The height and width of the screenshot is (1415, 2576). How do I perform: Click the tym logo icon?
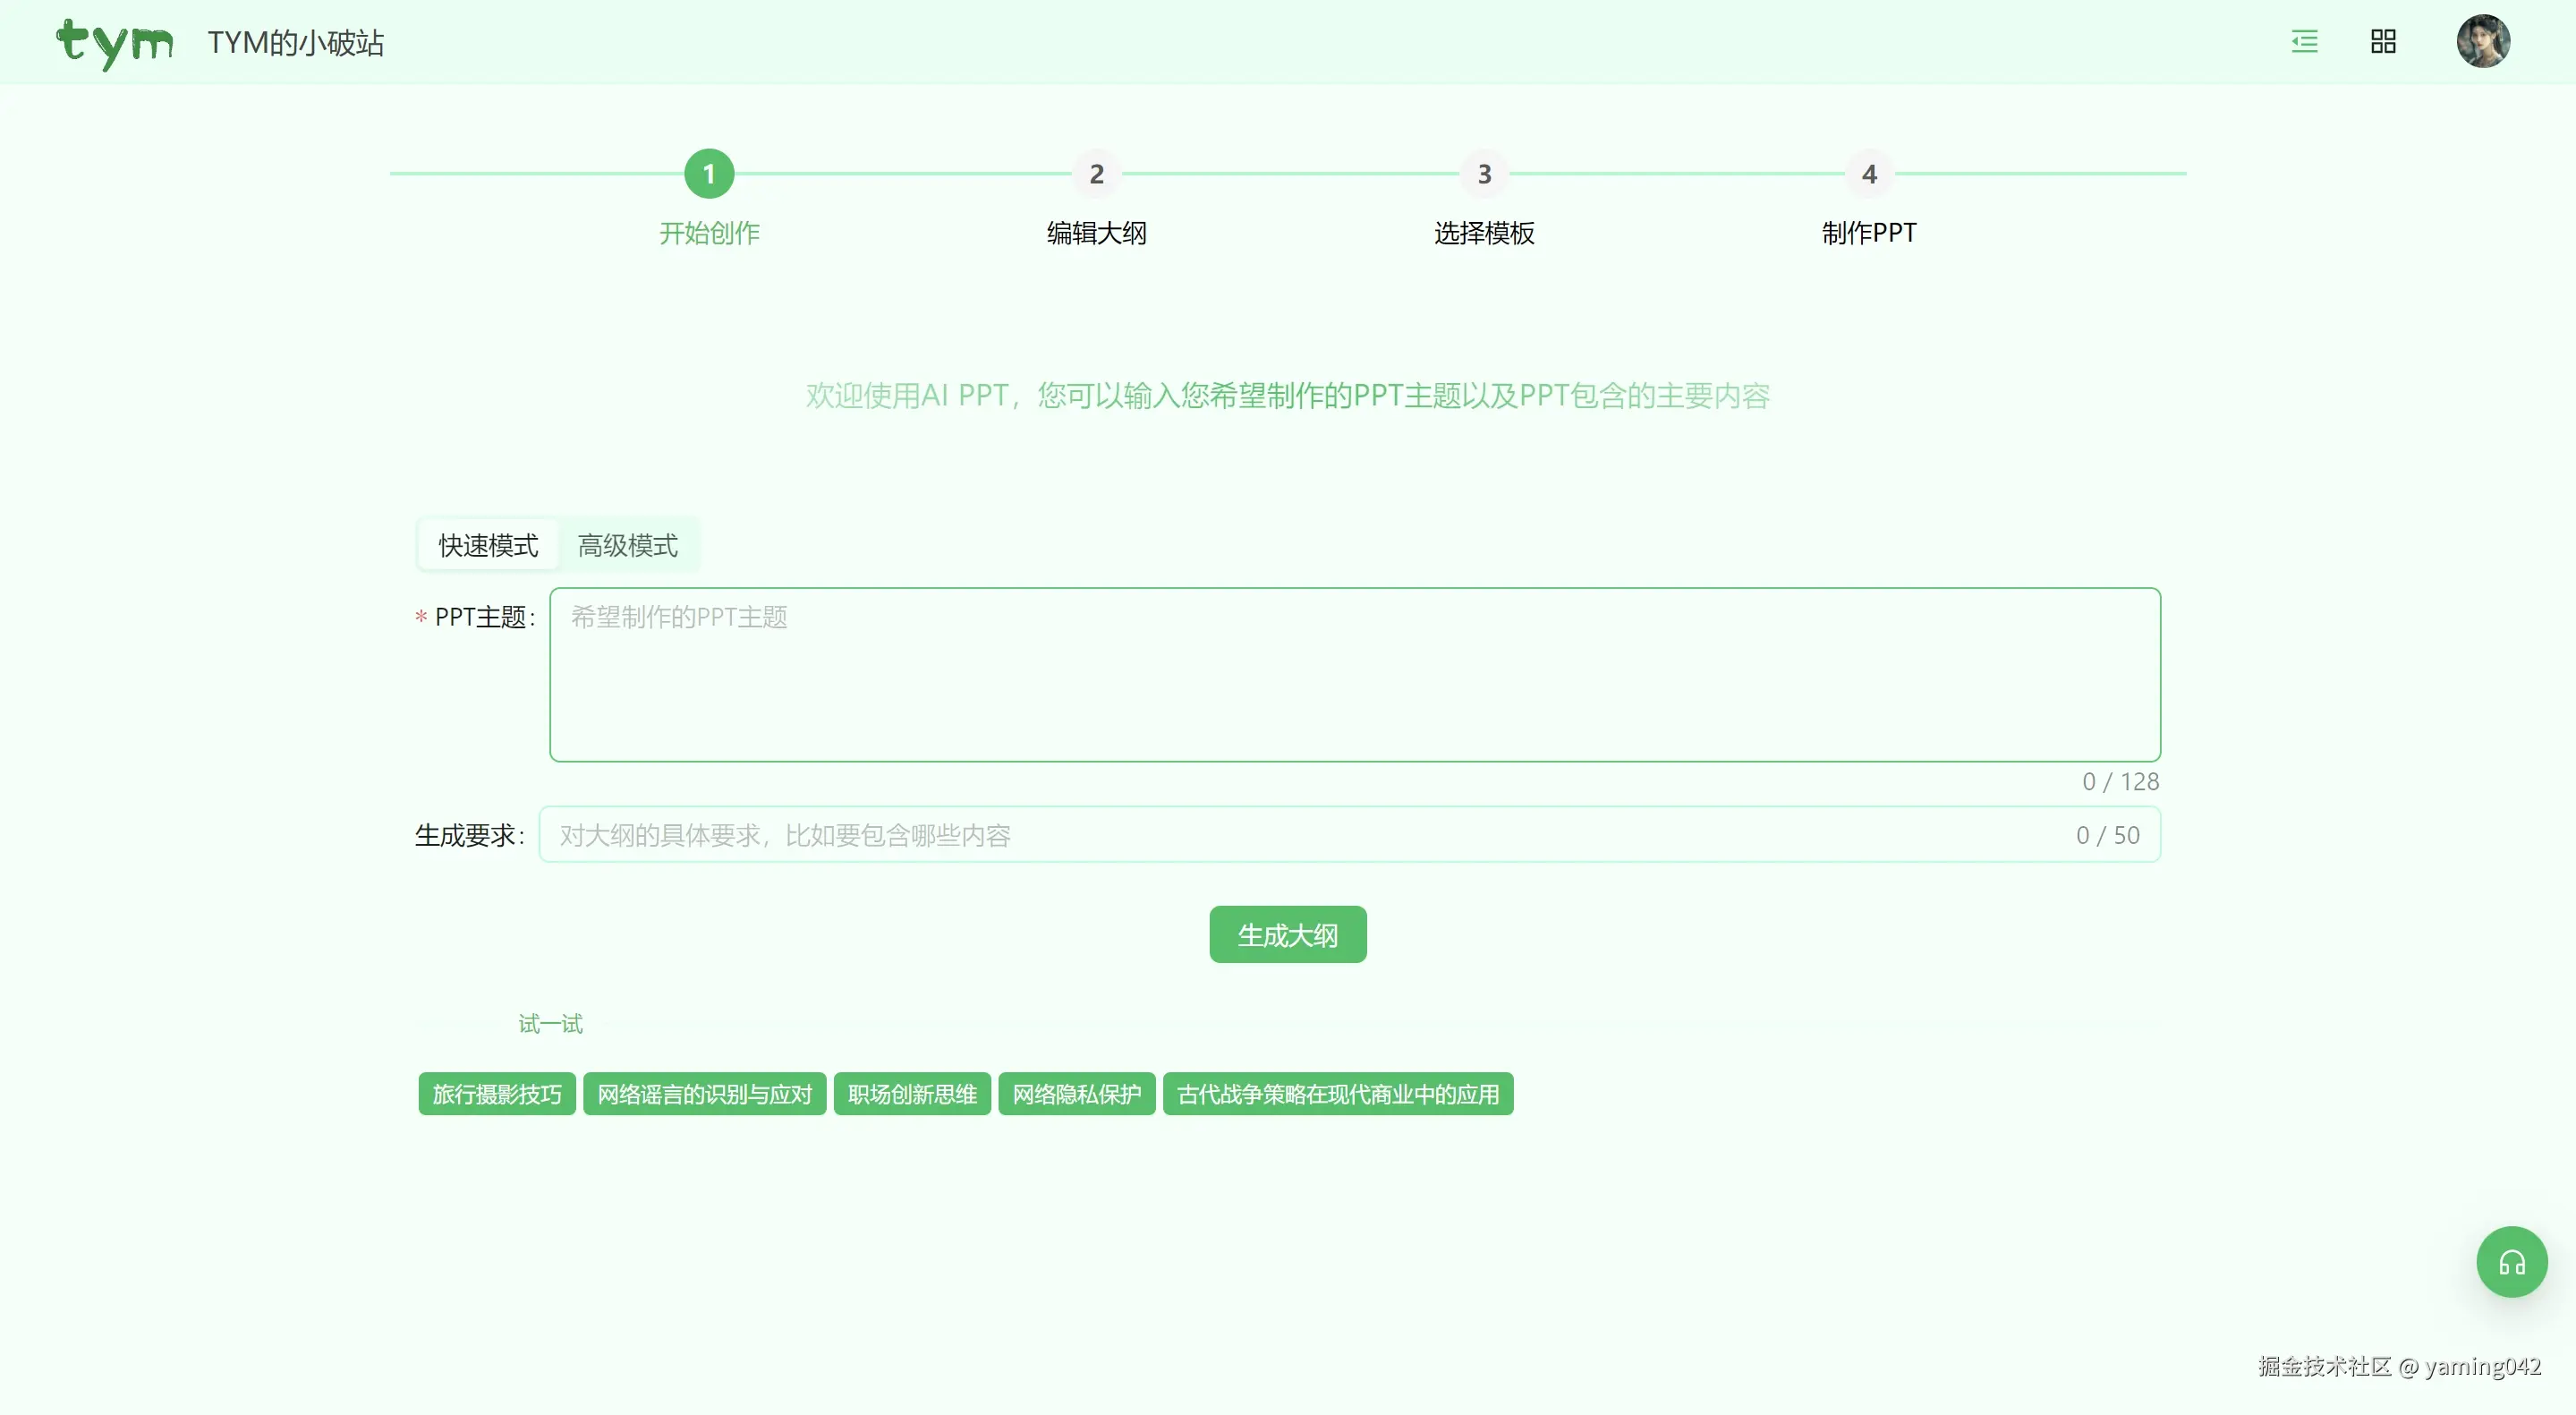[x=114, y=43]
